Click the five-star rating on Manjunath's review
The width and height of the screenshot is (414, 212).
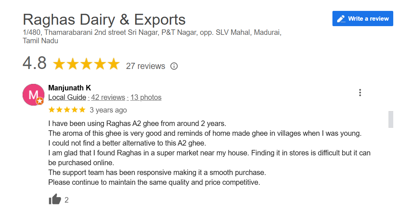click(67, 110)
